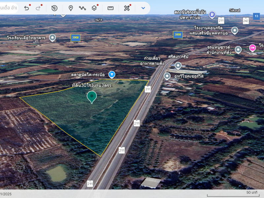Click the purple gas station marker
Image resolution: width=264 pixels, height=198 pixels.
tap(212, 15)
